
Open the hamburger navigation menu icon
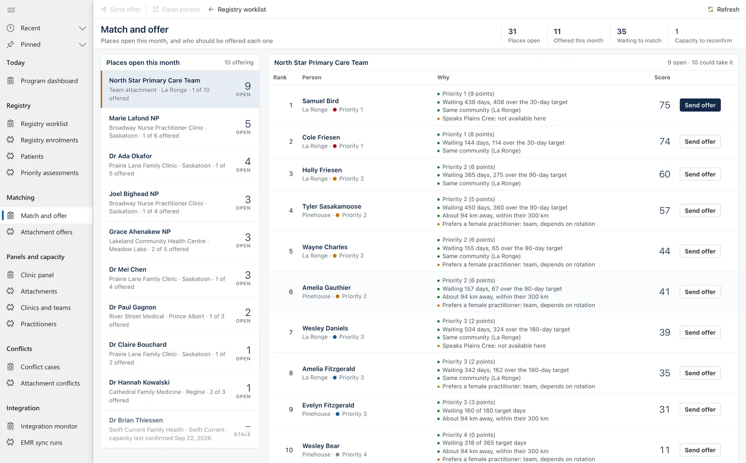[11, 10]
